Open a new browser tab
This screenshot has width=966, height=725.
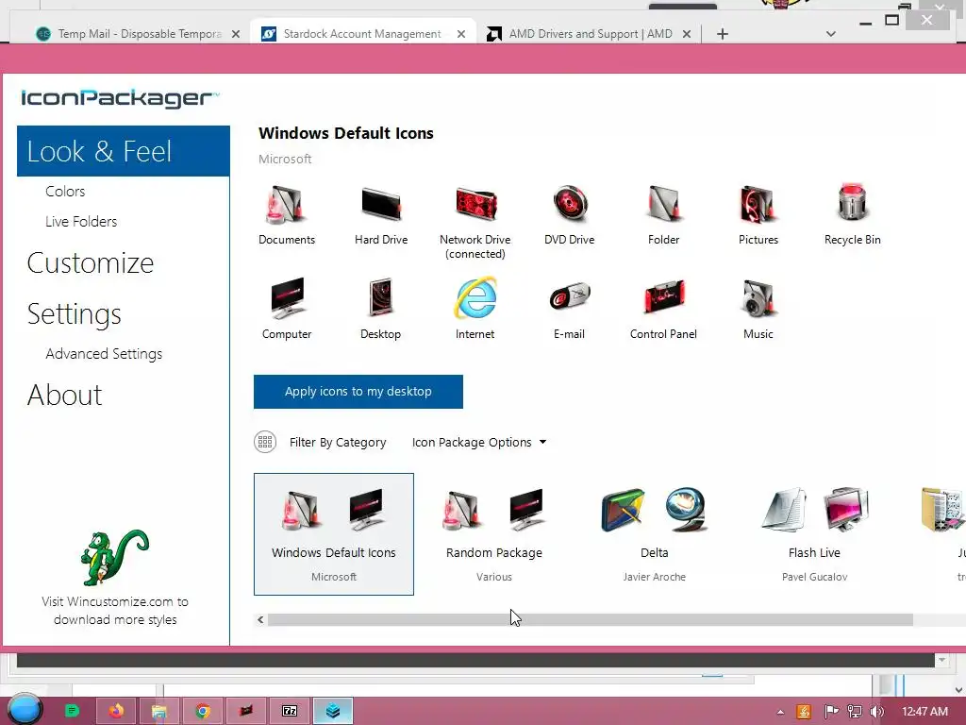723,34
